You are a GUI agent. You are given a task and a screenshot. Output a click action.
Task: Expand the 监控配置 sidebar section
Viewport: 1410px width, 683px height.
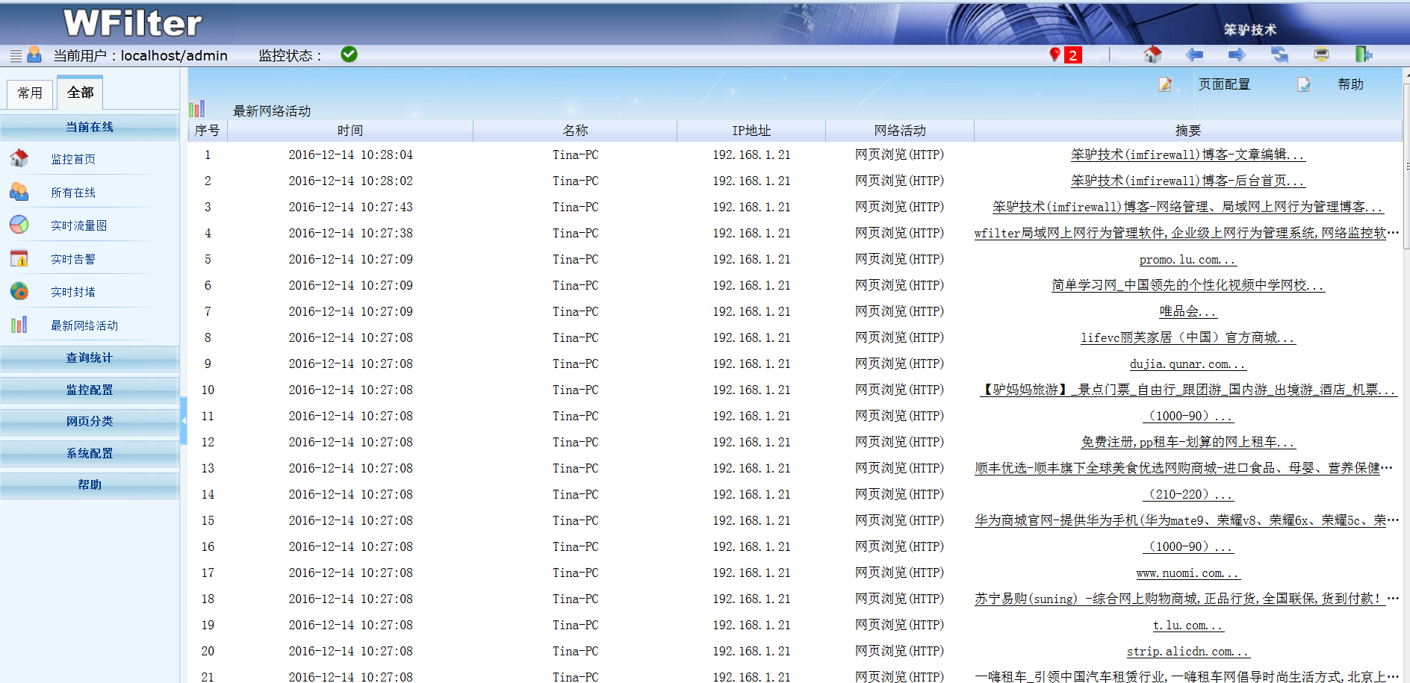point(90,390)
